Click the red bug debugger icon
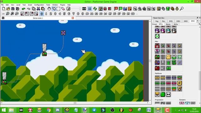The height and width of the screenshot is (113, 201). coord(105,9)
